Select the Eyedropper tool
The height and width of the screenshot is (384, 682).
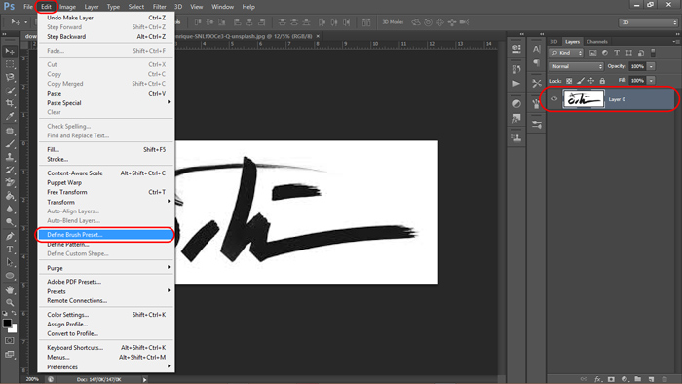[10, 117]
